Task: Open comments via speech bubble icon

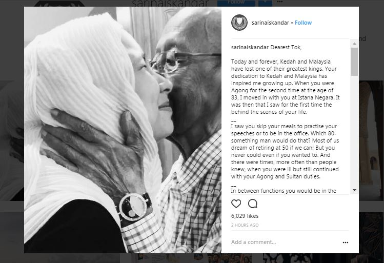Action: click(252, 204)
